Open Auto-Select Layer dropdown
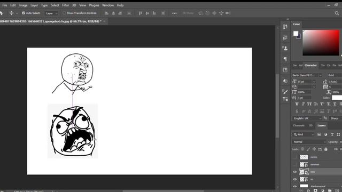This screenshot has height=192, width=342. (52, 13)
